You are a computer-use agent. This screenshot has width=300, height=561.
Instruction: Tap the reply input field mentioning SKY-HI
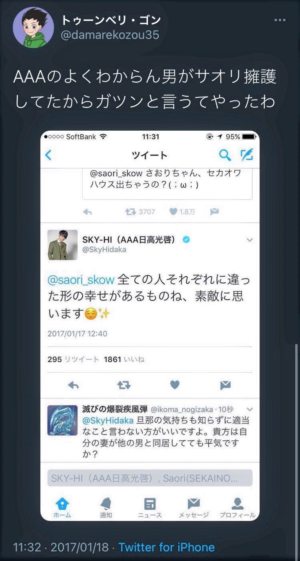point(150,478)
